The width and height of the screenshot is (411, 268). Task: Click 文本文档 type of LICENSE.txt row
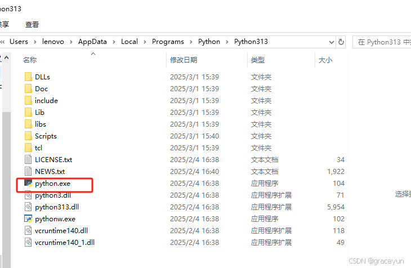tap(265, 159)
